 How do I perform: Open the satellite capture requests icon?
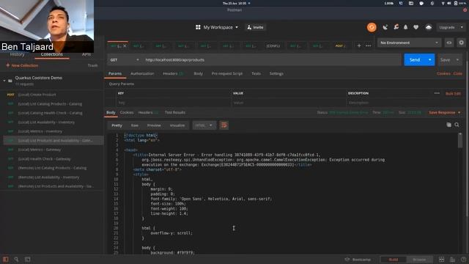pos(385,27)
